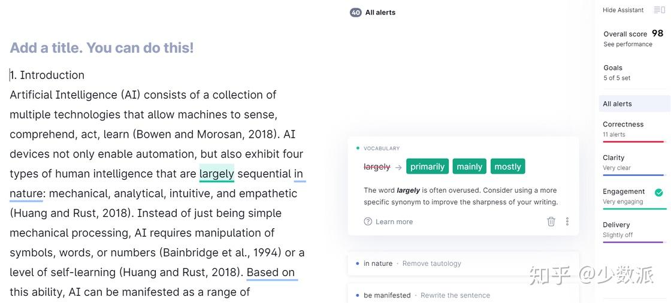Click the 40 alerts count badge
This screenshot has height=303, width=671.
click(x=356, y=13)
